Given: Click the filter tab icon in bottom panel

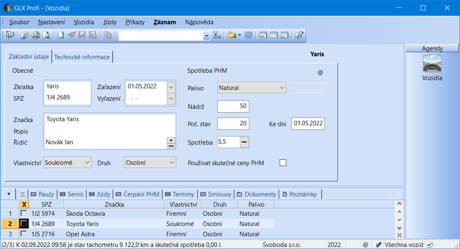Looking at the screenshot, I should pyautogui.click(x=22, y=194).
